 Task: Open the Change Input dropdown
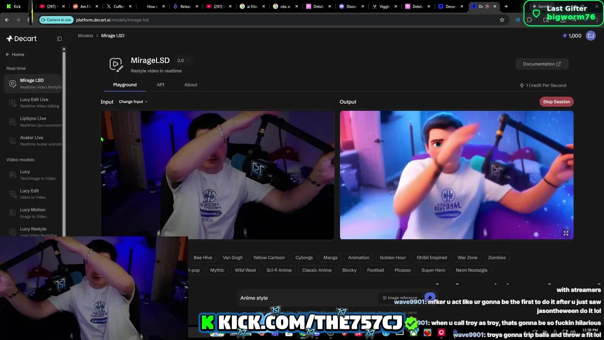133,102
